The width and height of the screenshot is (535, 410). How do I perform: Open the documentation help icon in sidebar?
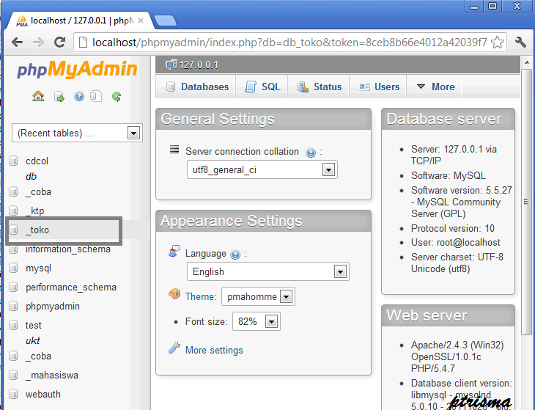coord(79,96)
